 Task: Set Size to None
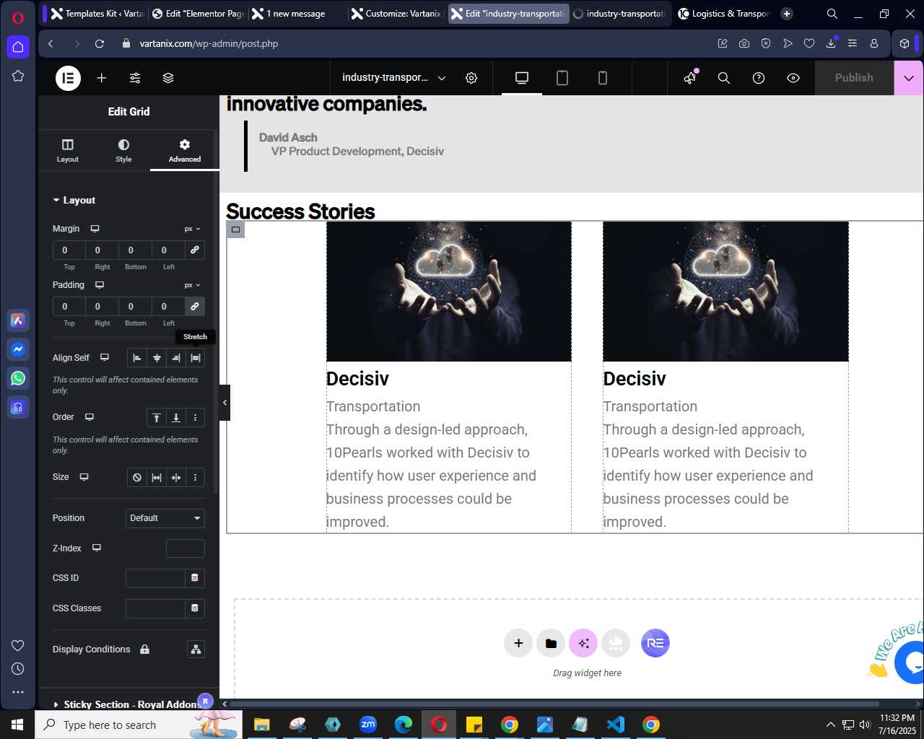pos(137,478)
